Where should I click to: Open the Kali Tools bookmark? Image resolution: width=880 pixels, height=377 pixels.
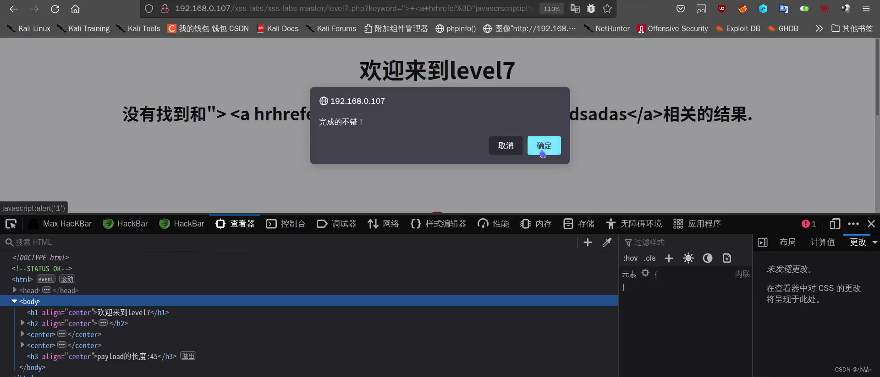[x=138, y=28]
